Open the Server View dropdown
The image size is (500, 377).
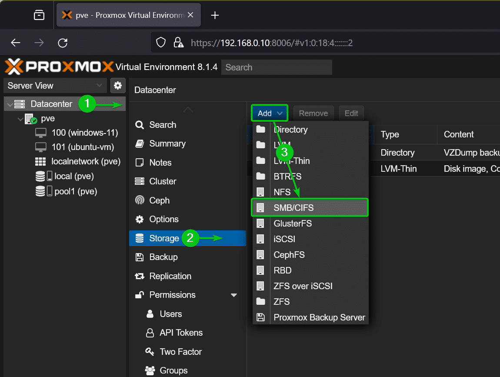(x=55, y=86)
